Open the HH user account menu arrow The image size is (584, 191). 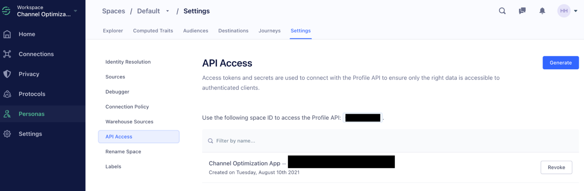pyautogui.click(x=576, y=11)
